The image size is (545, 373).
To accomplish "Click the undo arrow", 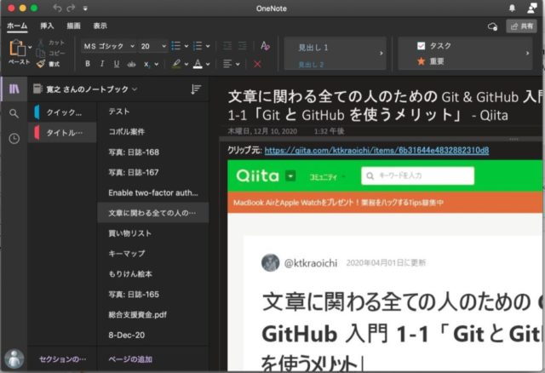I will (x=57, y=8).
